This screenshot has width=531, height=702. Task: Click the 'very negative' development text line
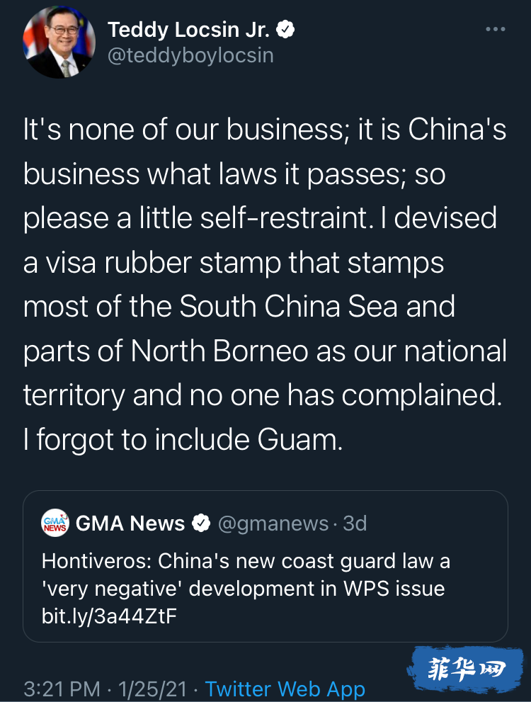point(243,589)
